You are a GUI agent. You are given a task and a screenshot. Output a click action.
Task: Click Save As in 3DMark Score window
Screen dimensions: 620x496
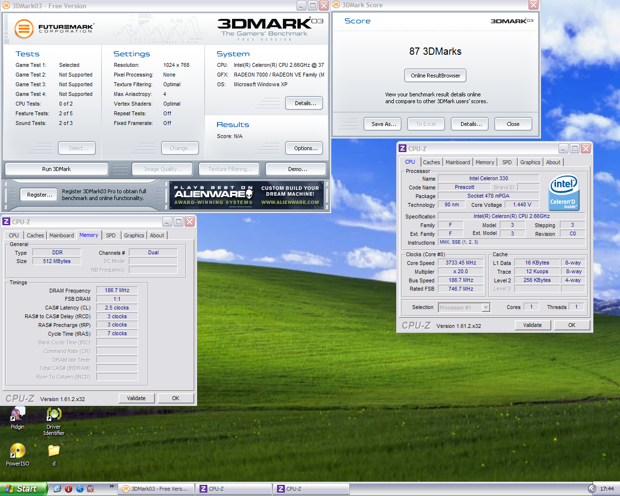384,124
